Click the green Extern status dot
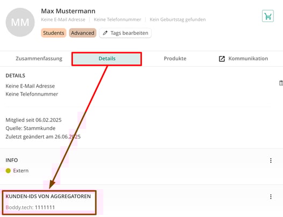Screen dimensions: 283x217 pyautogui.click(x=8, y=170)
